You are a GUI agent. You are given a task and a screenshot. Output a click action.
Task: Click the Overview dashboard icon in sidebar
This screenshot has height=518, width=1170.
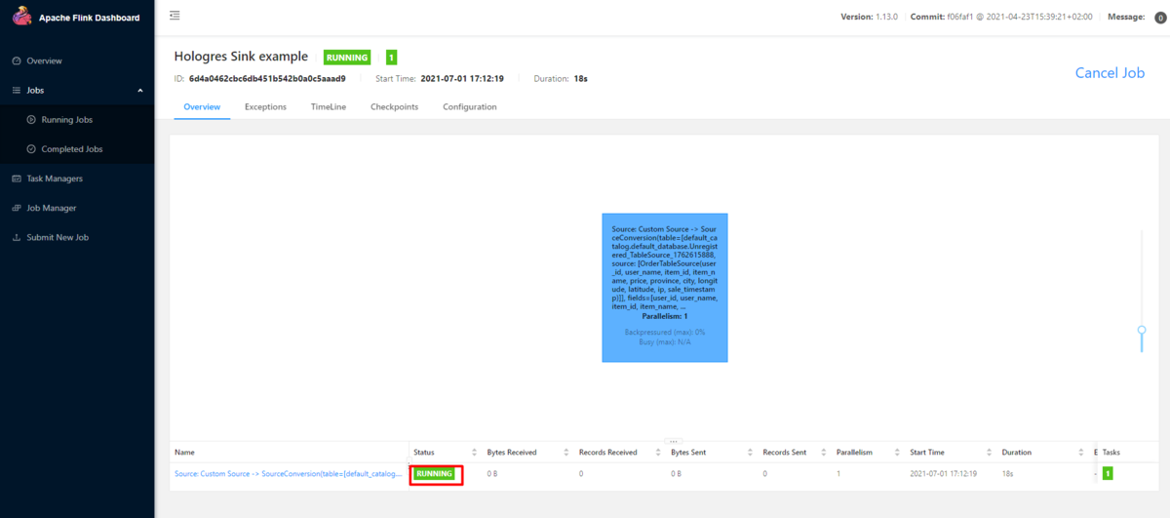[x=17, y=60]
